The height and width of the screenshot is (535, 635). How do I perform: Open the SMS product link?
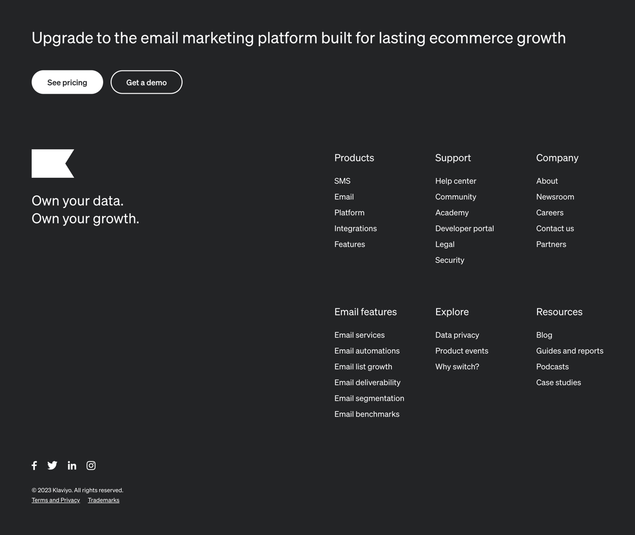click(342, 180)
